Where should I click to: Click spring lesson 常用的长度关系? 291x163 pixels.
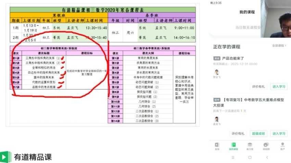click(x=148, y=68)
